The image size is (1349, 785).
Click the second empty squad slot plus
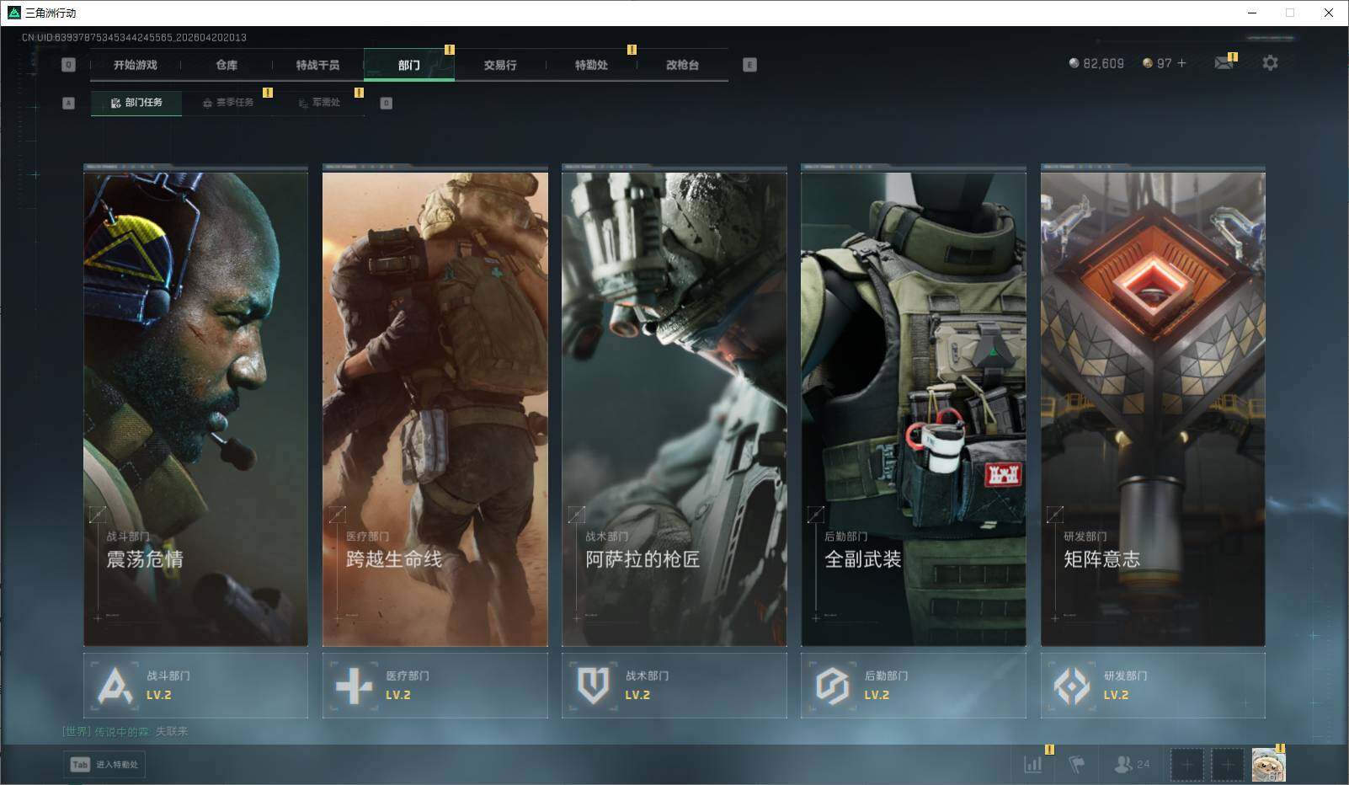1227,765
